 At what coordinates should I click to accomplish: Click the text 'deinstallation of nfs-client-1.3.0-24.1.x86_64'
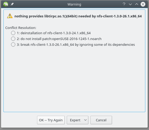(x=56, y=33)
